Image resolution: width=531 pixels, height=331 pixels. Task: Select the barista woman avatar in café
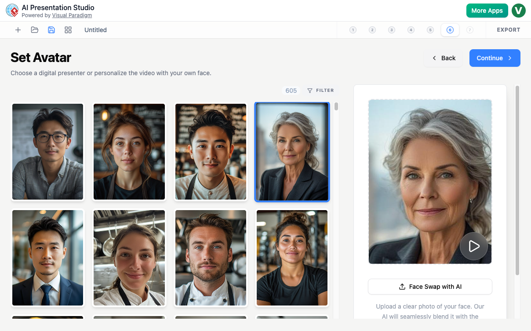[x=129, y=152]
